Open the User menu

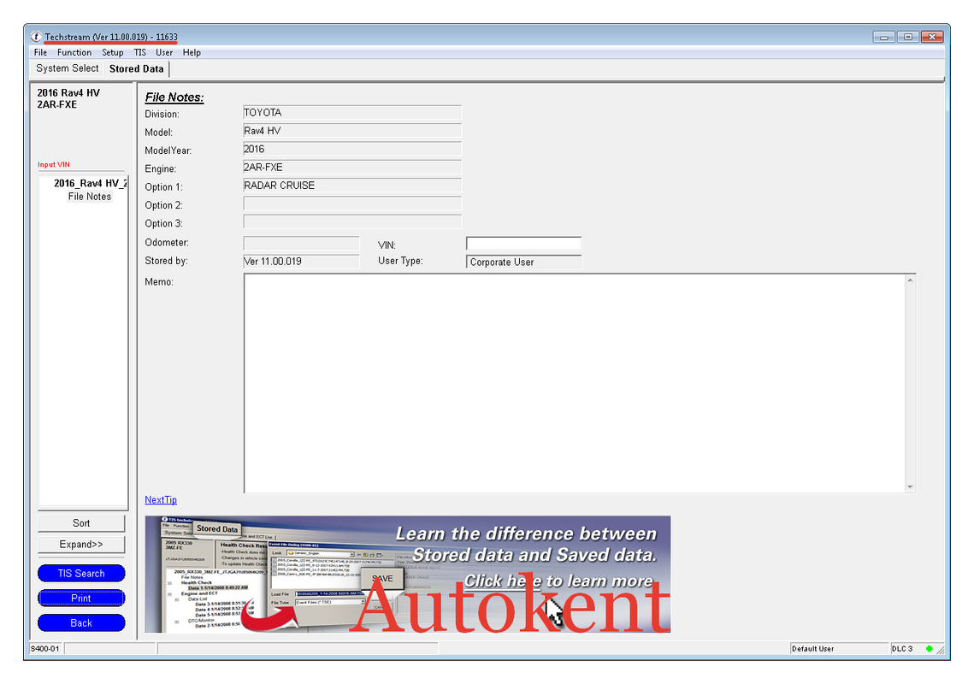pyautogui.click(x=164, y=53)
